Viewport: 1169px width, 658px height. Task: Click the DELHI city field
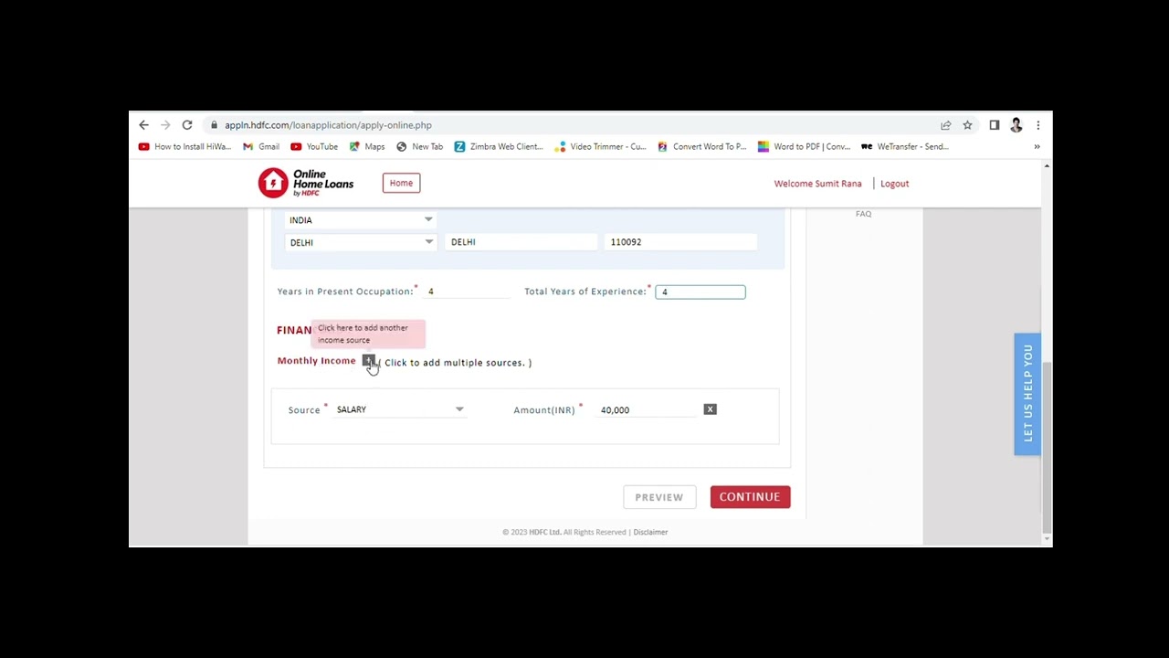point(521,242)
